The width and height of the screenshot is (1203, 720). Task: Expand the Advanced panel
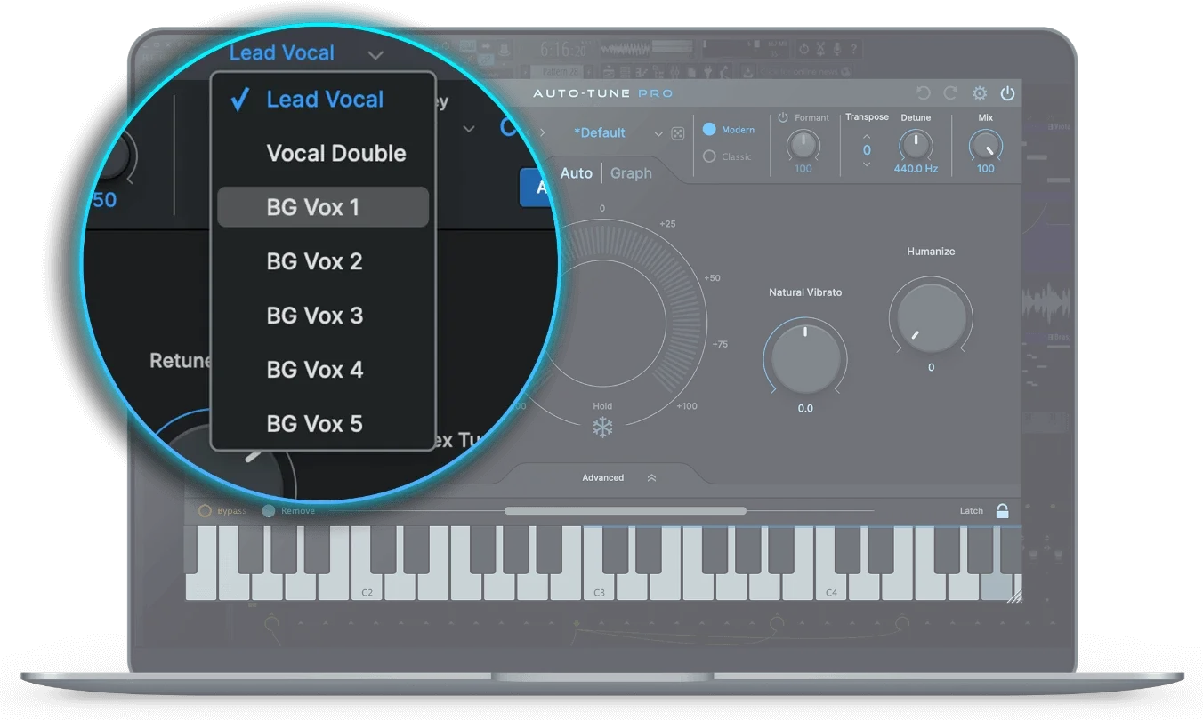pos(618,478)
